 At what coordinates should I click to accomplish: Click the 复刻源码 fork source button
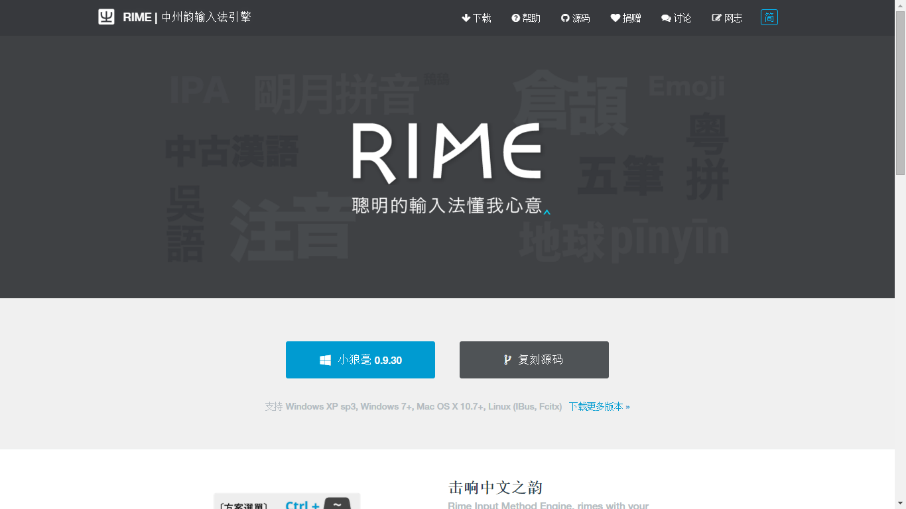point(534,360)
